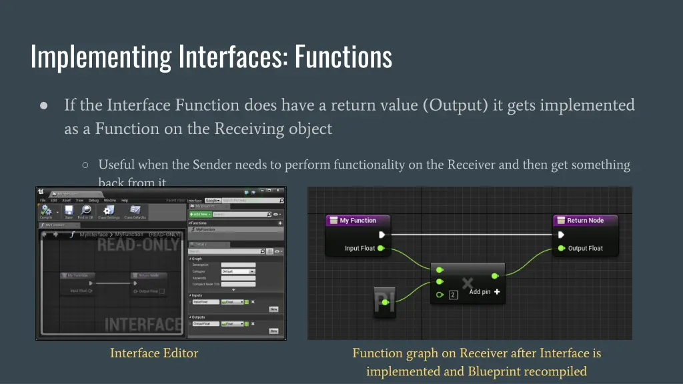
Task: Open the InputFloat type Float dropdown
Action: coord(232,302)
